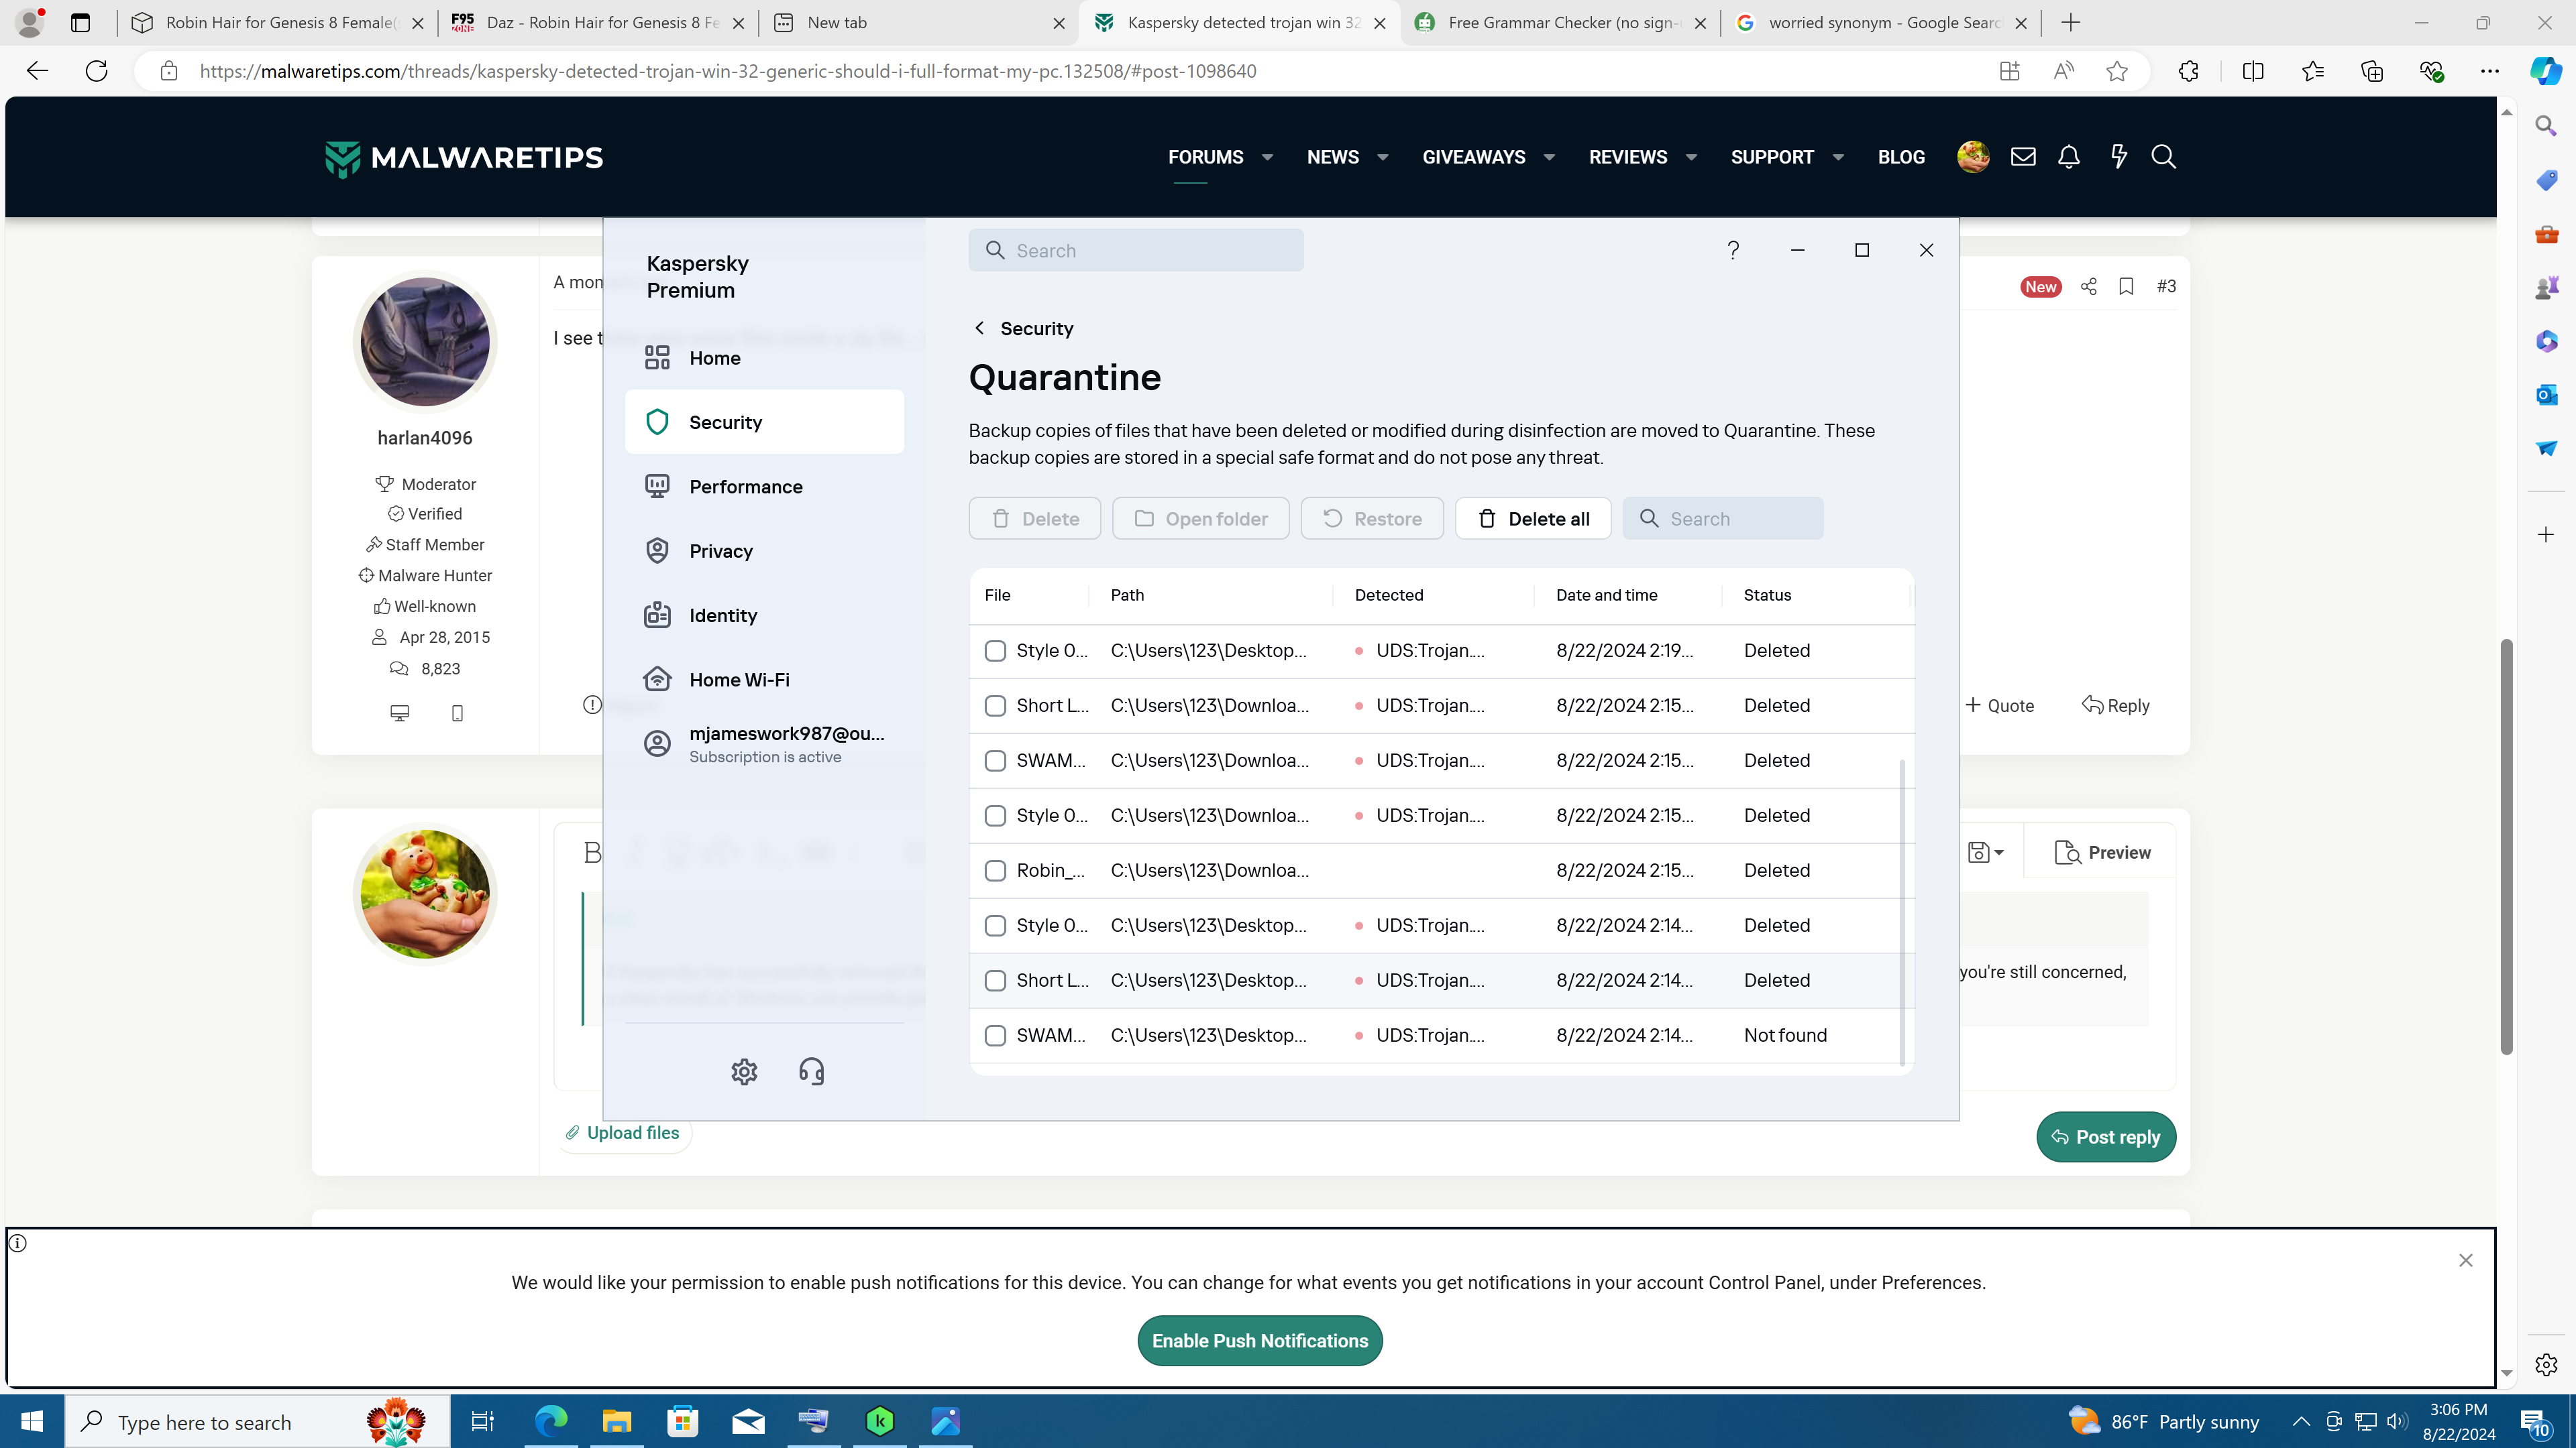Switch to the Performance section in Kaspersky
Viewport: 2576px width, 1448px height.
(x=745, y=487)
